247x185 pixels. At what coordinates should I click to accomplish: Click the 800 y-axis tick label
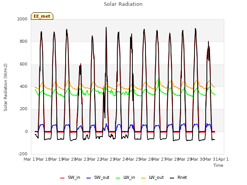(x=24, y=42)
